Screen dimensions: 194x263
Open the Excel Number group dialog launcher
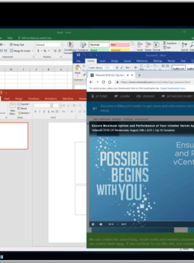click(x=61, y=57)
